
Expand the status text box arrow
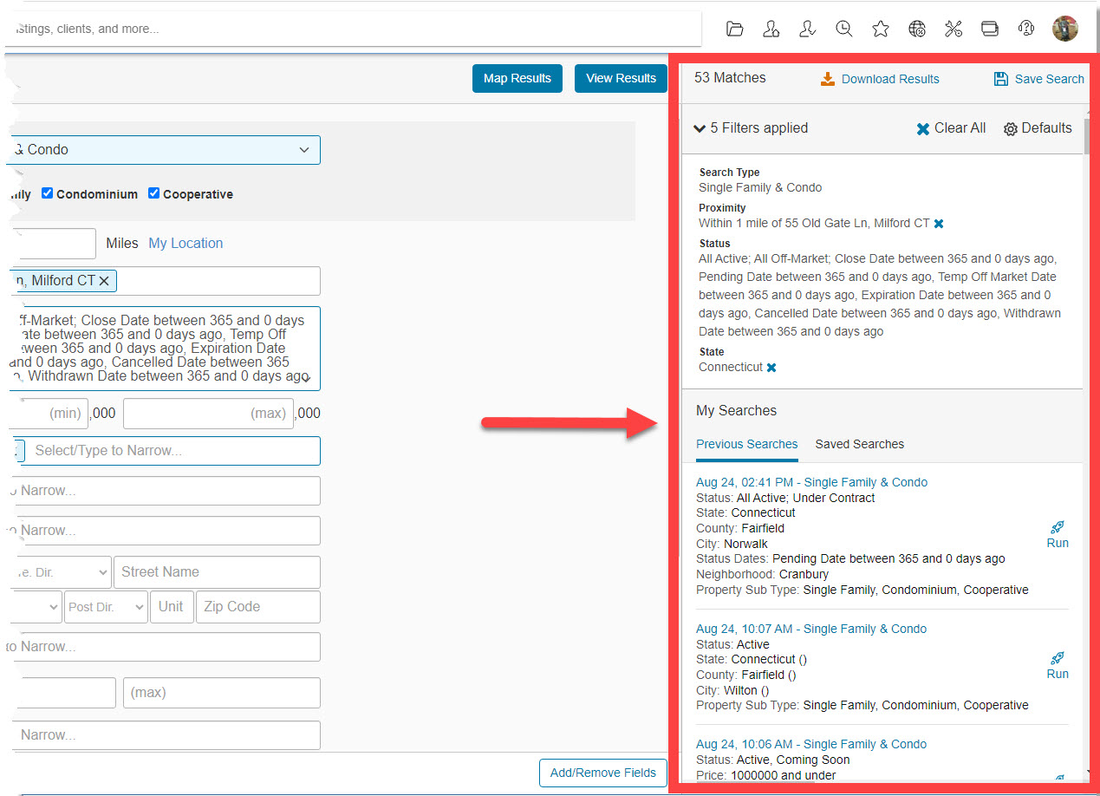(x=306, y=379)
